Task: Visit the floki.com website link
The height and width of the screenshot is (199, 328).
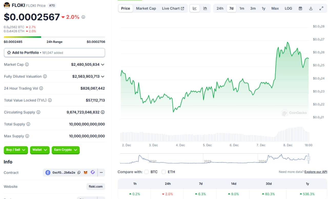Action: [x=96, y=186]
